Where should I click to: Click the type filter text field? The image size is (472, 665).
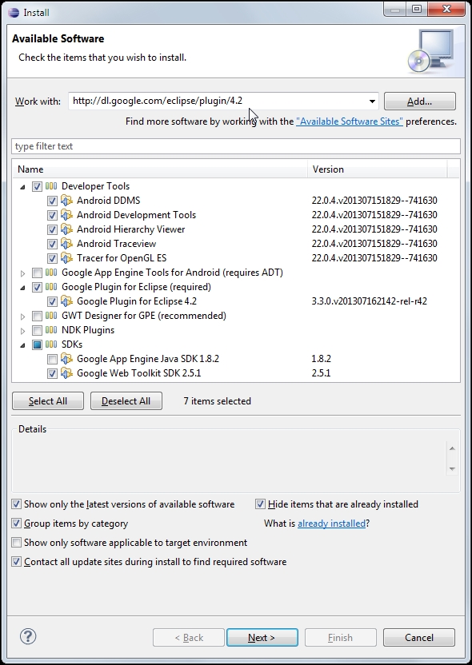click(x=236, y=146)
